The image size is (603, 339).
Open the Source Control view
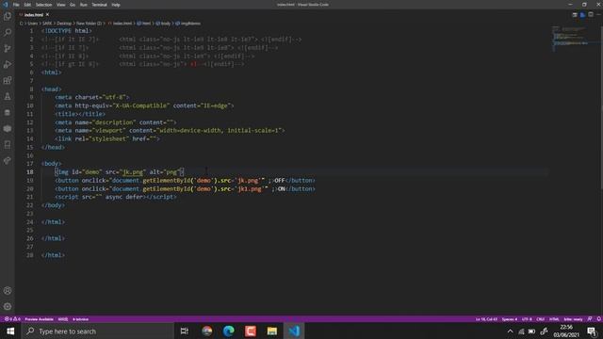tap(8, 48)
